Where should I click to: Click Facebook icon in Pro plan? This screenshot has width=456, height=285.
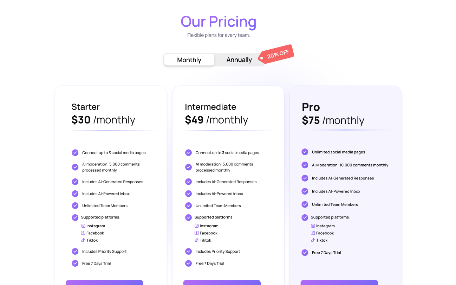pos(313,233)
